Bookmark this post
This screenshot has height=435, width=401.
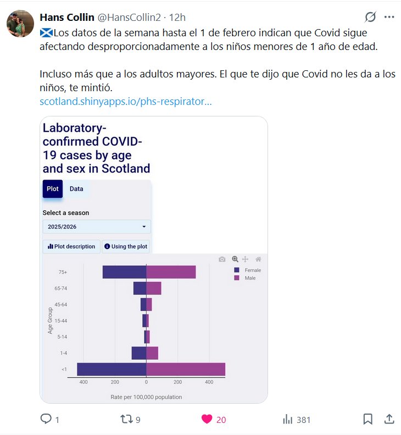pyautogui.click(x=367, y=419)
